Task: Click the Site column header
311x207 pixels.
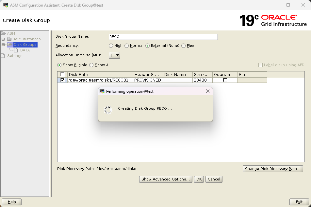Action: [x=252, y=74]
